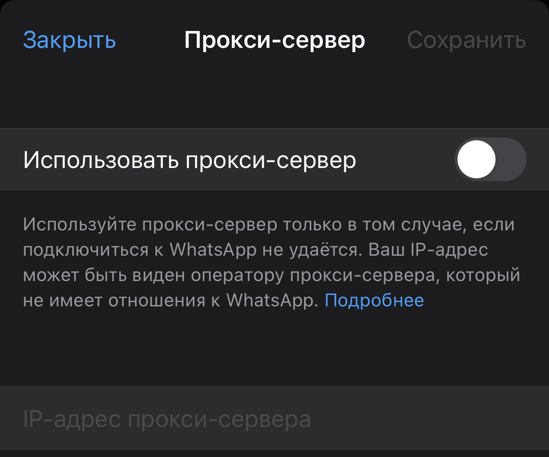Close the proxy settings via Закрыть
The height and width of the screenshot is (457, 549).
point(69,40)
